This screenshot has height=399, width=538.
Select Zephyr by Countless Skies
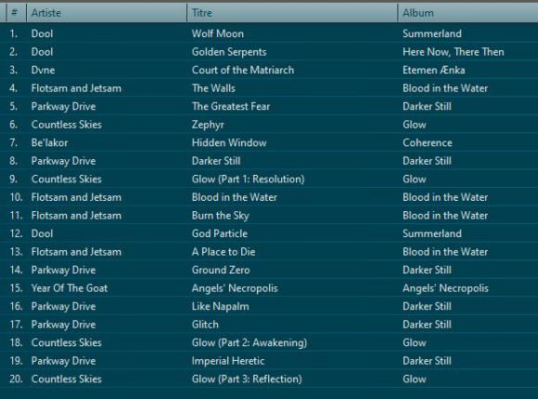[x=269, y=124]
